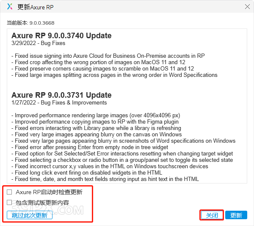Click the checkbox or radio button group line

tap(122, 160)
